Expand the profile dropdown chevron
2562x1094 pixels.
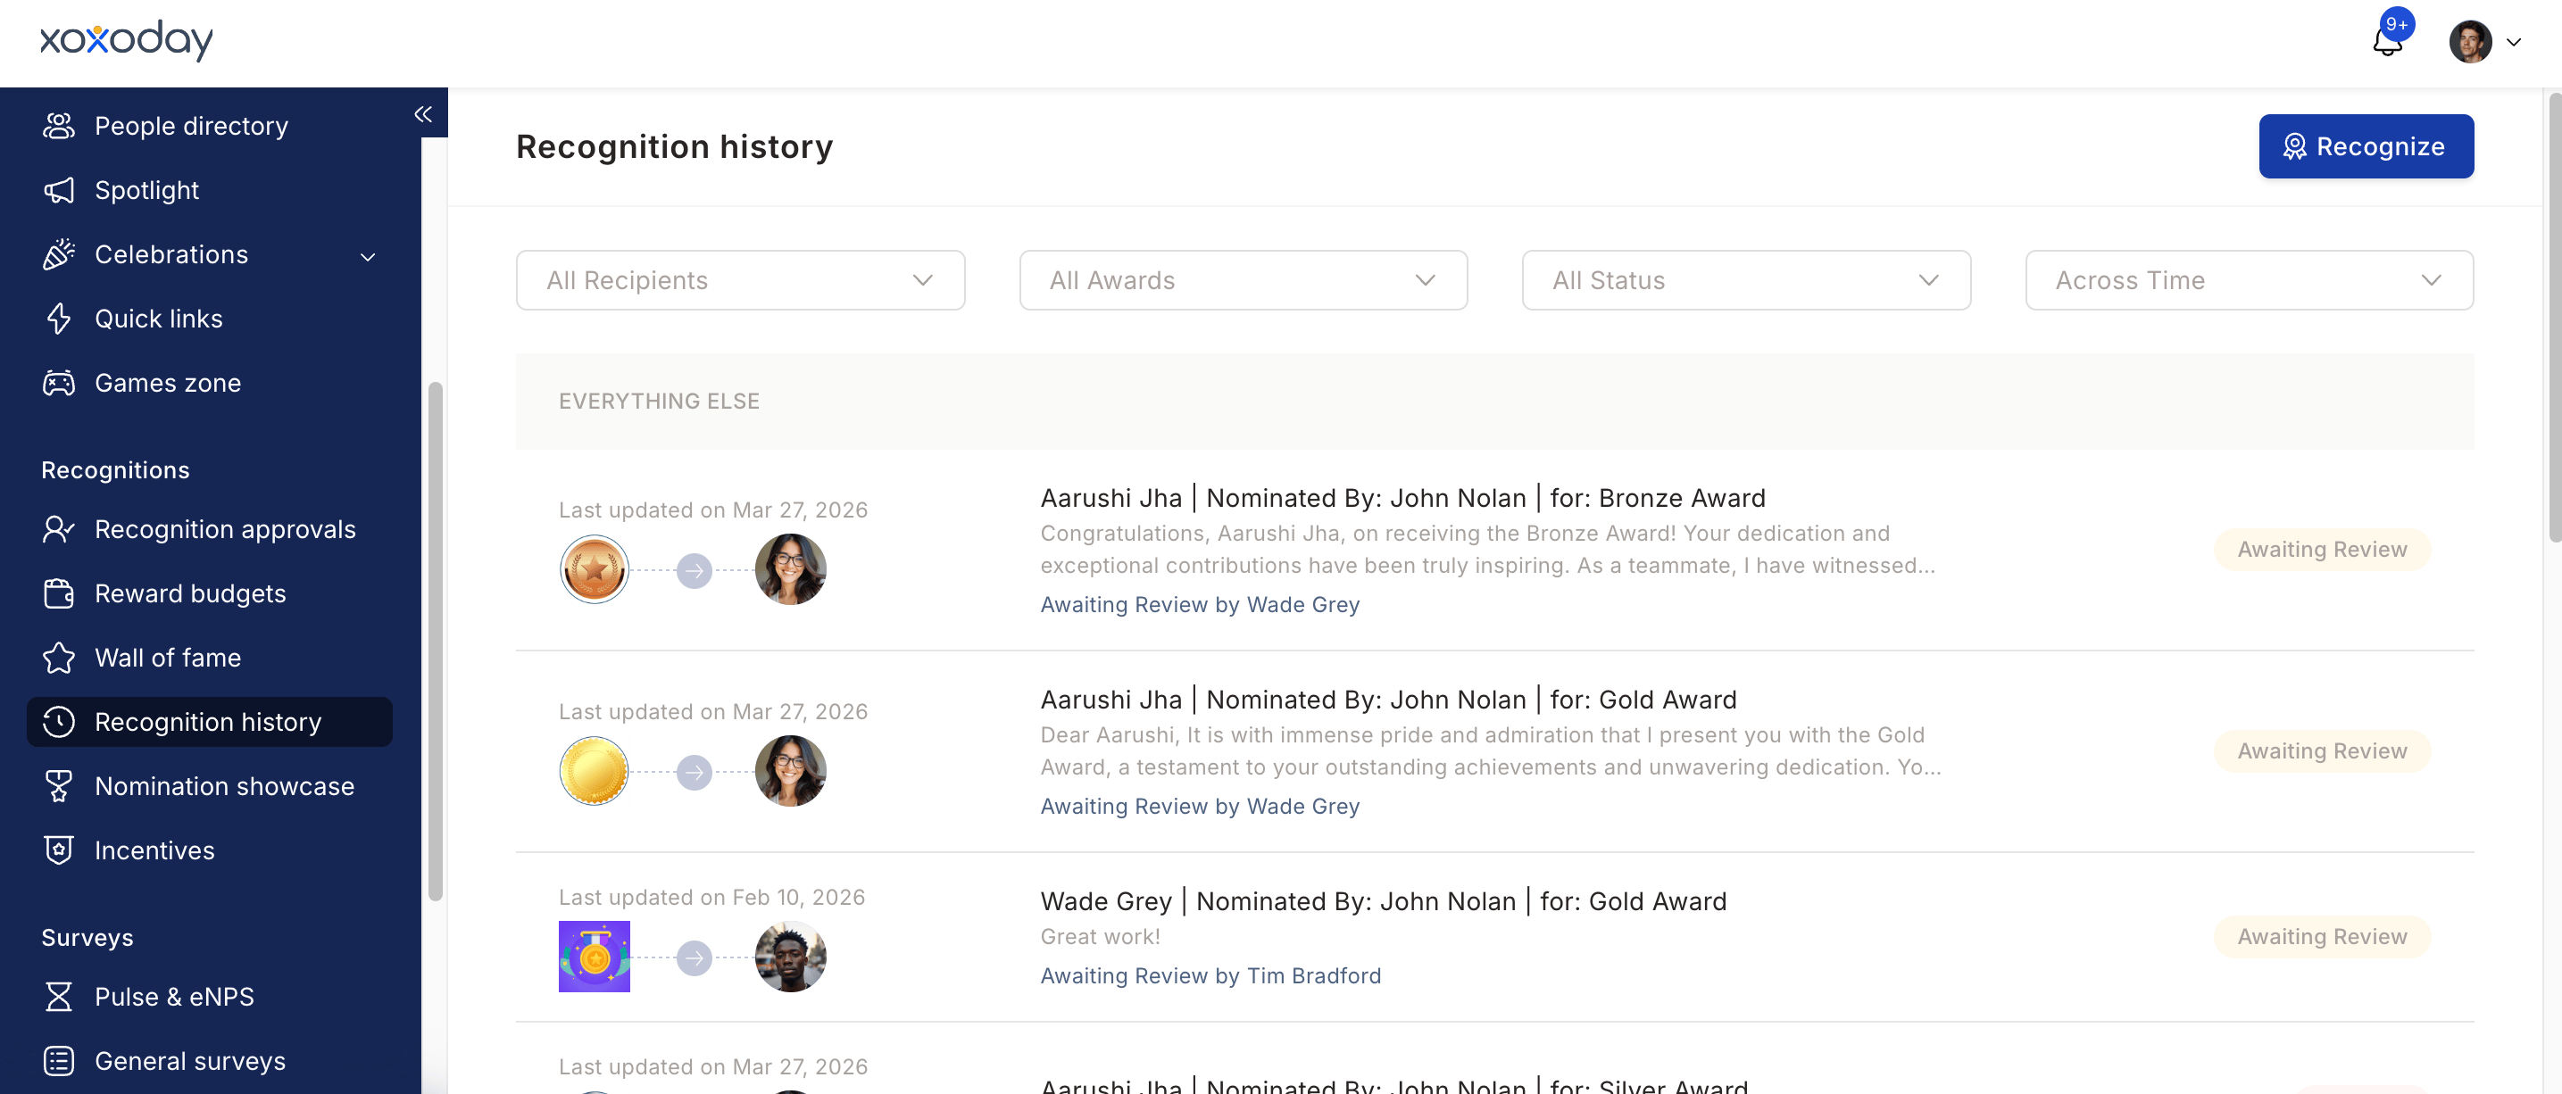pos(2513,43)
